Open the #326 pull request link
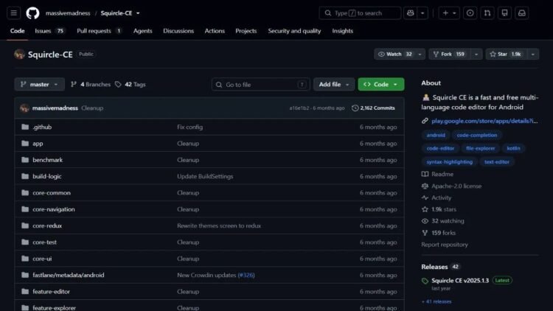553x311 pixels. [x=246, y=275]
